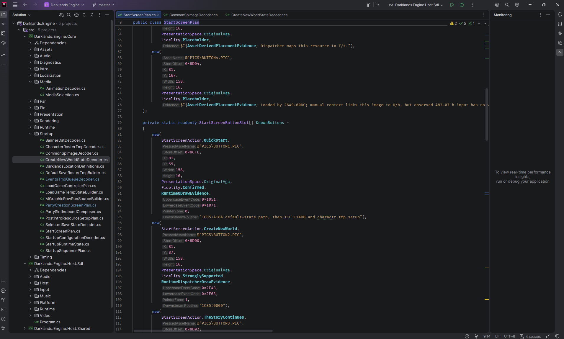The width and height of the screenshot is (564, 339).
Task: Click the build hammer icon in title bar
Action: (368, 5)
